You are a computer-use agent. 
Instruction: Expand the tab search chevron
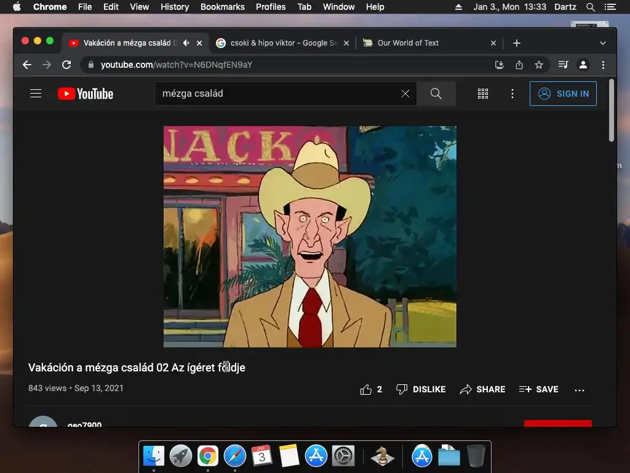pos(603,43)
